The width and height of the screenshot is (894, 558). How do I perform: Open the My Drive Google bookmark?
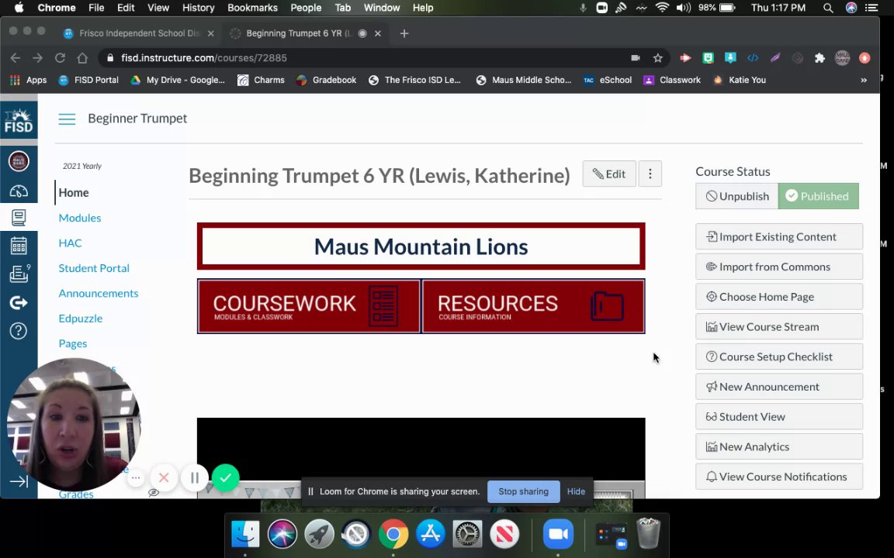pos(177,81)
